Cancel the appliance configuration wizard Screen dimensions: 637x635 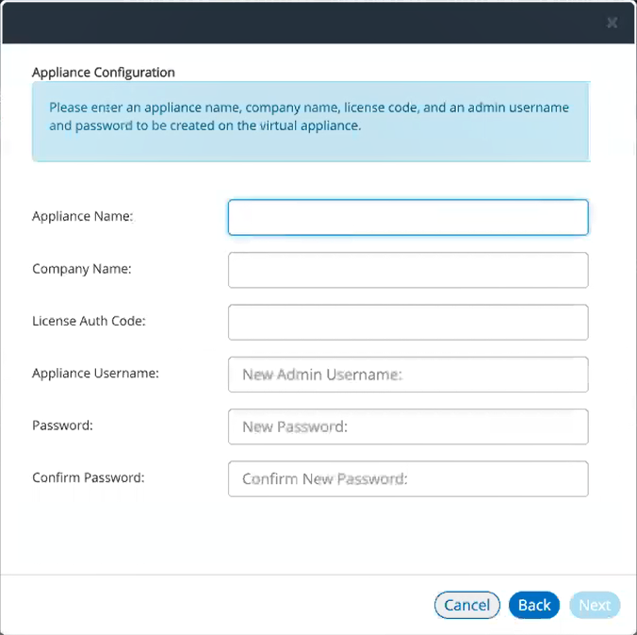466,605
